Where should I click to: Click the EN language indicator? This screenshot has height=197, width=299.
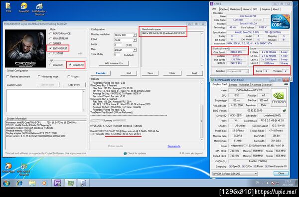tap(257, 183)
